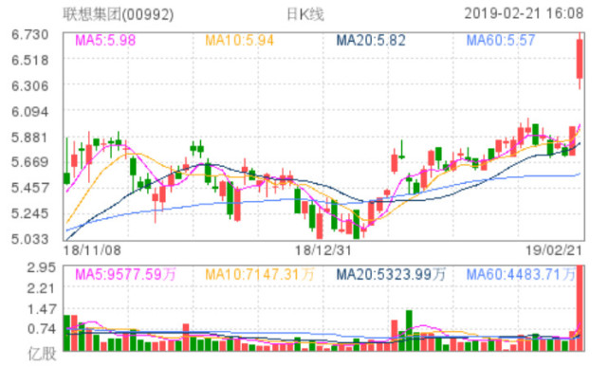This screenshot has width=608, height=367.
Task: Click the 日K线 chart type label
Action: coord(305,14)
